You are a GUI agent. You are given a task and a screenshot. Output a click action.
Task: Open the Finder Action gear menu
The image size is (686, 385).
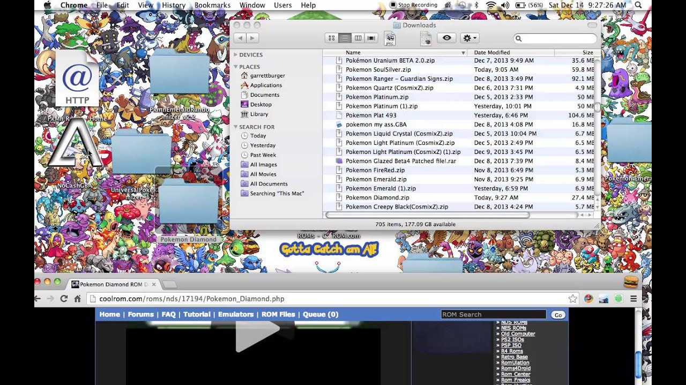pyautogui.click(x=469, y=38)
